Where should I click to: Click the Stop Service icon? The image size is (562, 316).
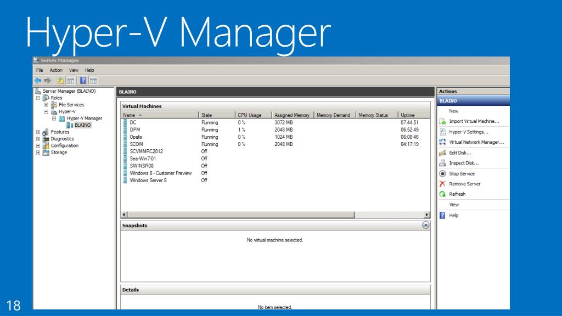443,173
